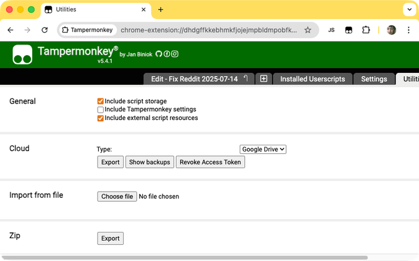The height and width of the screenshot is (261, 419).
Task: Go forward to next page
Action: click(27, 30)
